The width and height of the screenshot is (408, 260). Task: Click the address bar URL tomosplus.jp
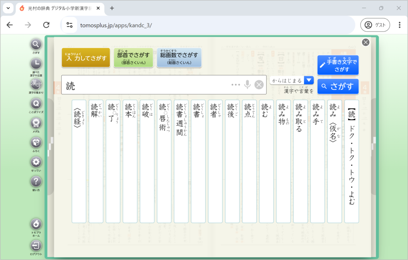(x=116, y=25)
